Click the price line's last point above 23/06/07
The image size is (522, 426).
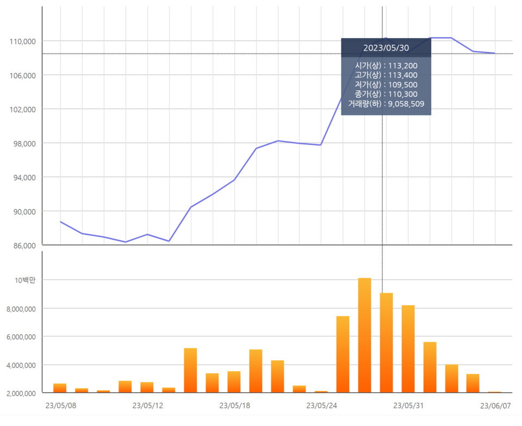coord(495,53)
